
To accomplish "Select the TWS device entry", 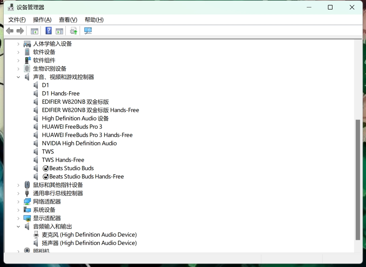I will [x=48, y=152].
